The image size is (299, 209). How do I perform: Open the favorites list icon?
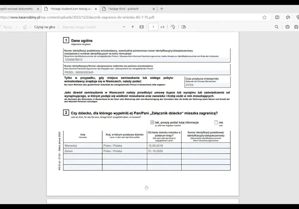coord(288,17)
